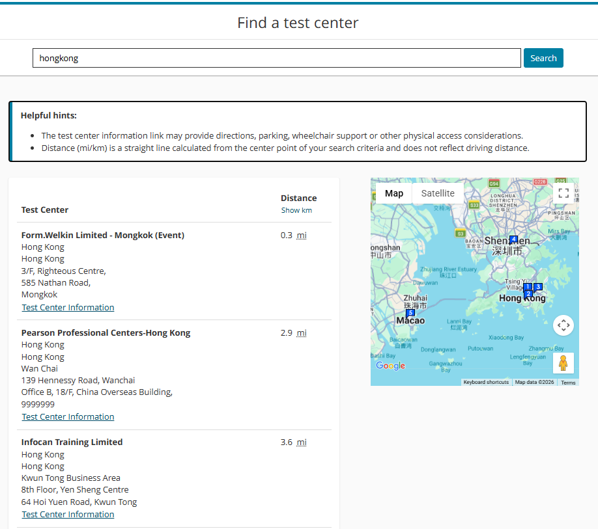Click the Test Center column header

pyautogui.click(x=44, y=210)
